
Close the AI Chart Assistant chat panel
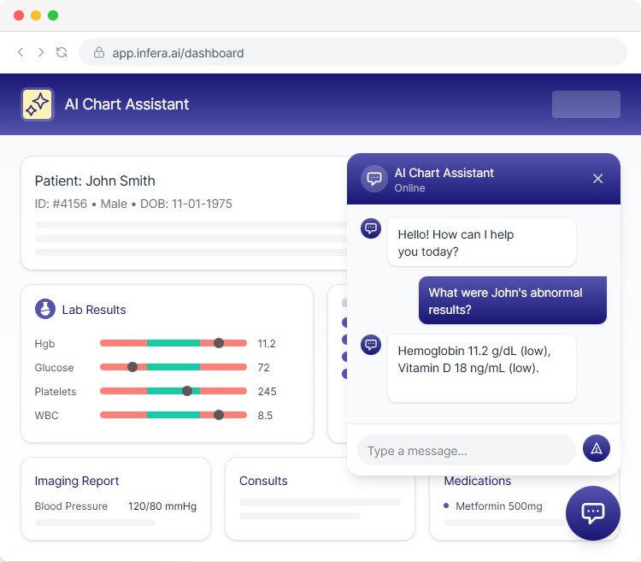point(597,179)
